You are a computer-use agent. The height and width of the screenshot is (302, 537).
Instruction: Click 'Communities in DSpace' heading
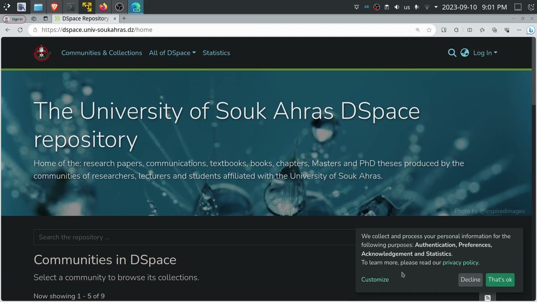point(105,260)
